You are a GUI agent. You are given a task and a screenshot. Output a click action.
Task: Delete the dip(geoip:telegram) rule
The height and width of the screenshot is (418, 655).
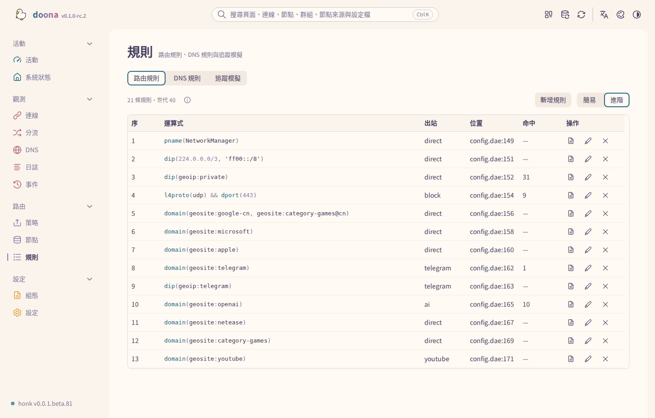point(605,286)
